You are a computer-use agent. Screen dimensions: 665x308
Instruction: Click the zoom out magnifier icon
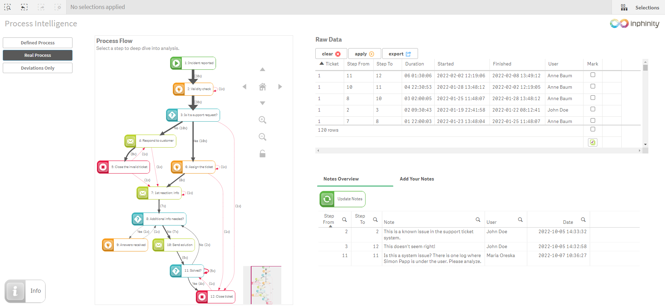click(x=262, y=137)
